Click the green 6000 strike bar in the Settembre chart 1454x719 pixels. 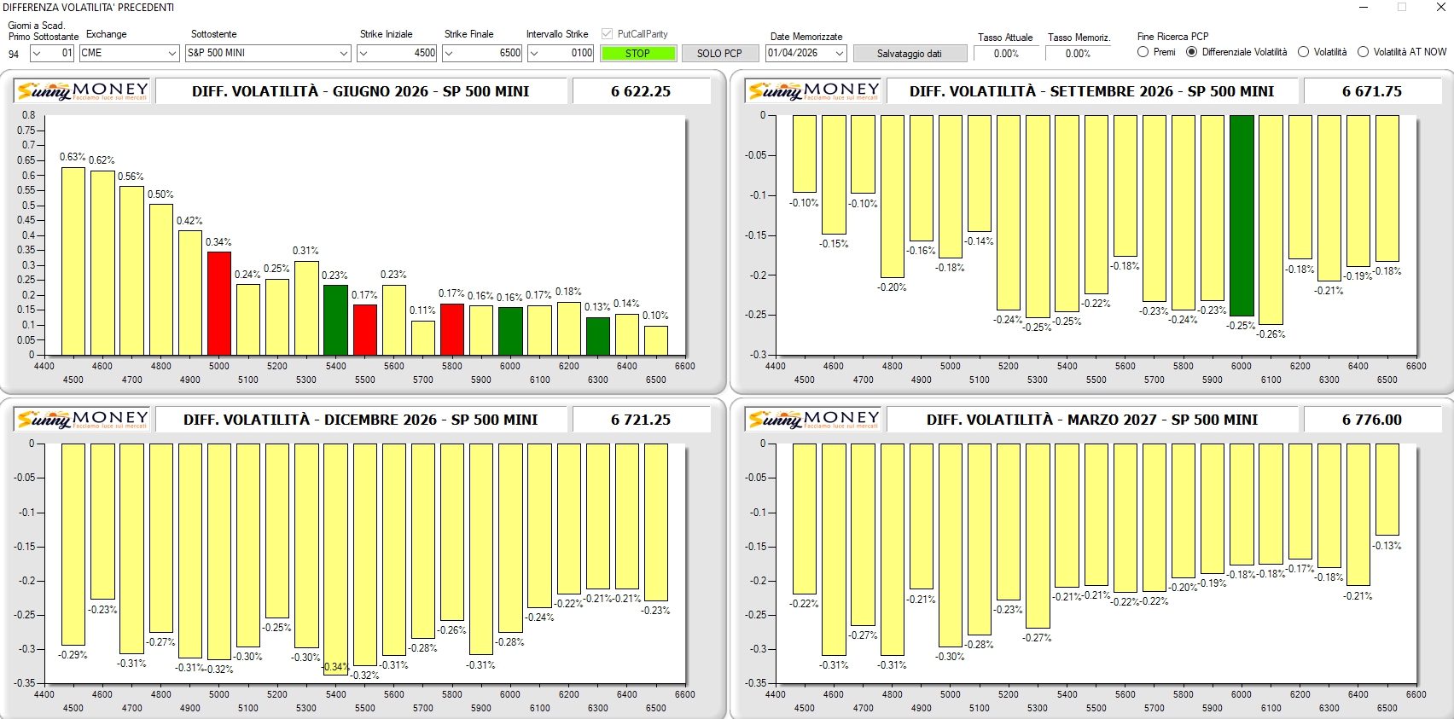1242,216
